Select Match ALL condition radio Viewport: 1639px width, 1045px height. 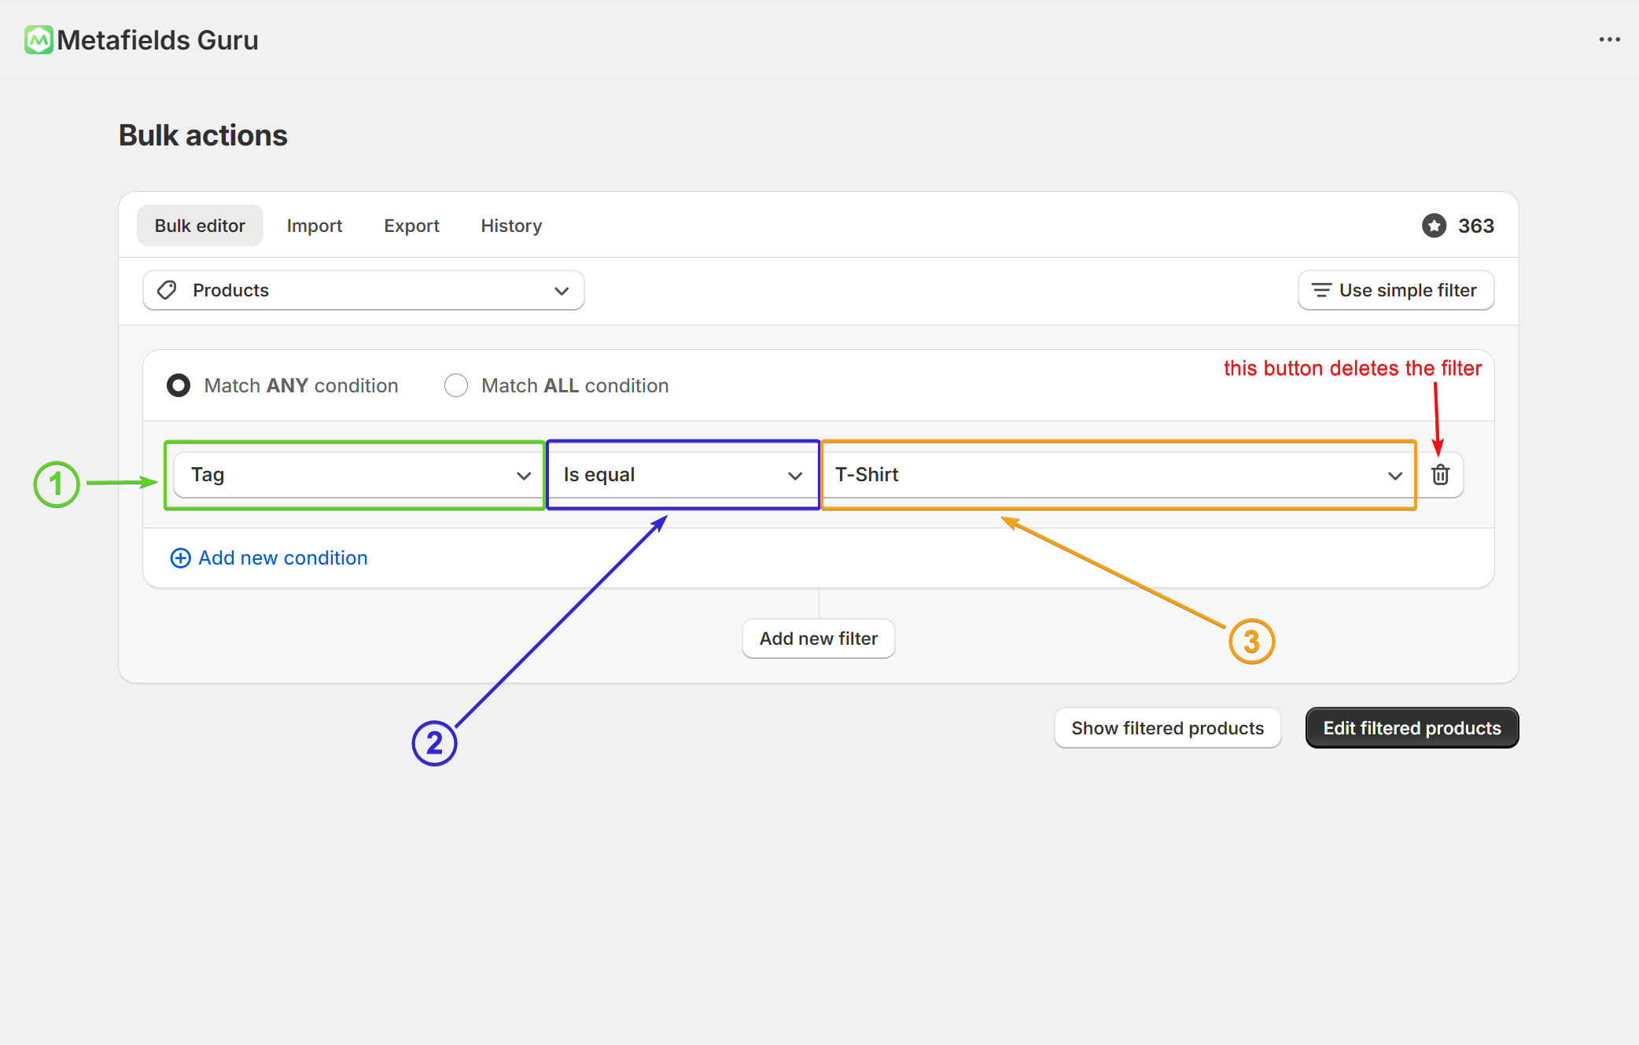(456, 386)
